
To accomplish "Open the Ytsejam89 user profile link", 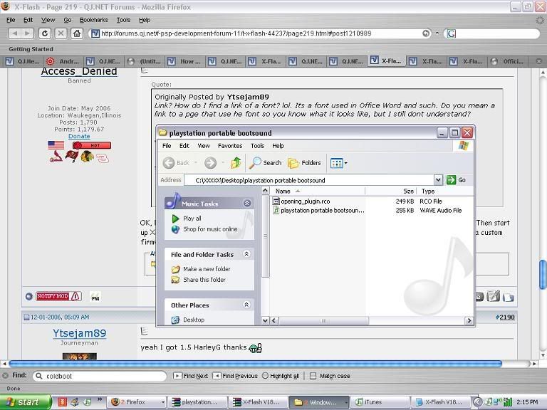I will [x=80, y=333].
